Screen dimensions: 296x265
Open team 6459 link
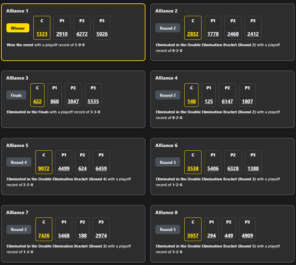(101, 169)
